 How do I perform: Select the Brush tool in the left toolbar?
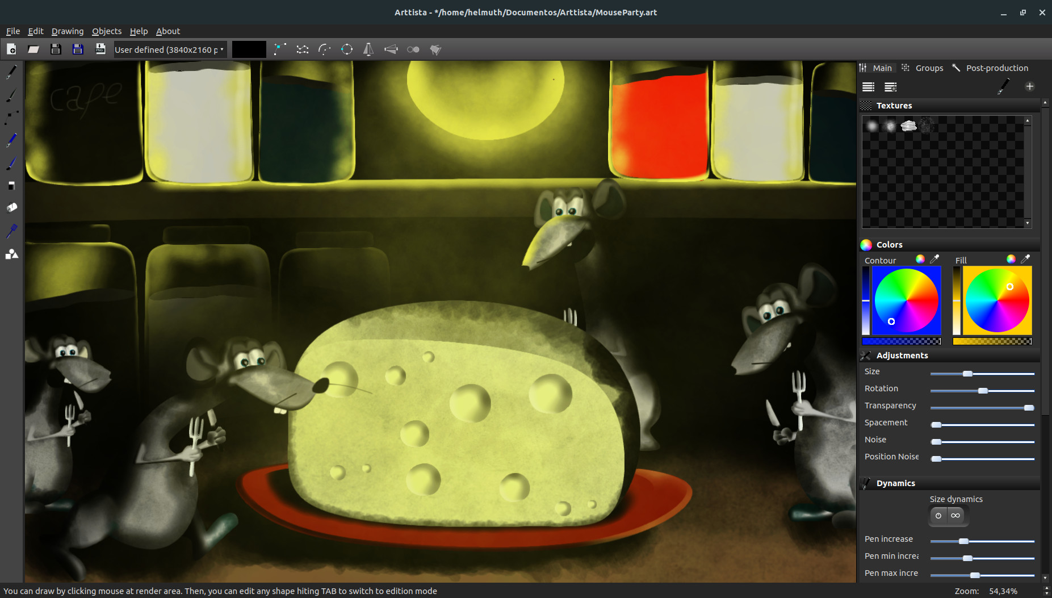(x=10, y=94)
